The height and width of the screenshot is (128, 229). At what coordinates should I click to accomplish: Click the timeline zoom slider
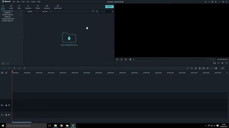pos(215,68)
